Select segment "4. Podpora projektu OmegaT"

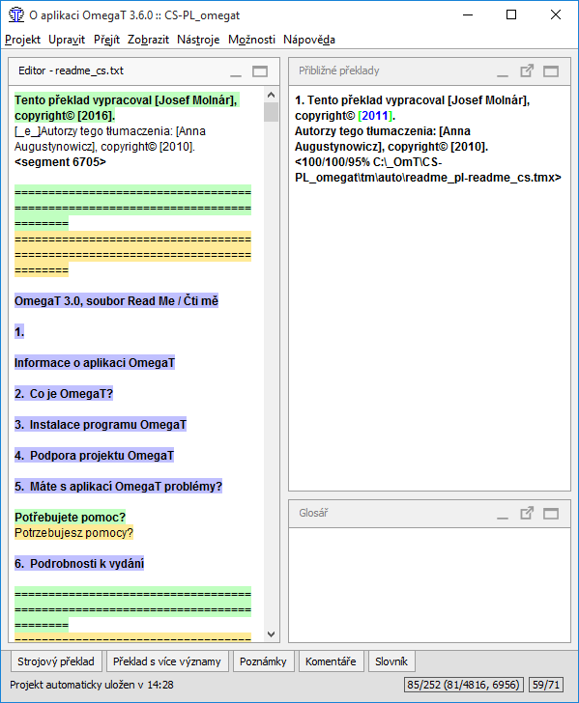click(94, 456)
